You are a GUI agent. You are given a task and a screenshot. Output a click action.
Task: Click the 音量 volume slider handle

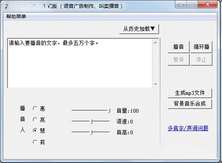tap(109, 111)
